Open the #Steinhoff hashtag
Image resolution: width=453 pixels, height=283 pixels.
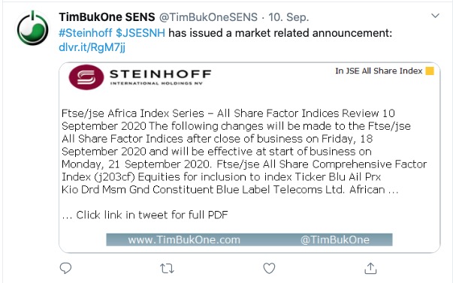coord(85,33)
